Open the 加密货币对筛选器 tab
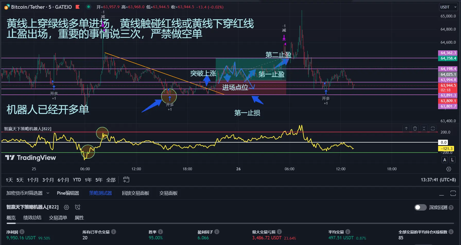The image size is (461, 245). coord(24,193)
